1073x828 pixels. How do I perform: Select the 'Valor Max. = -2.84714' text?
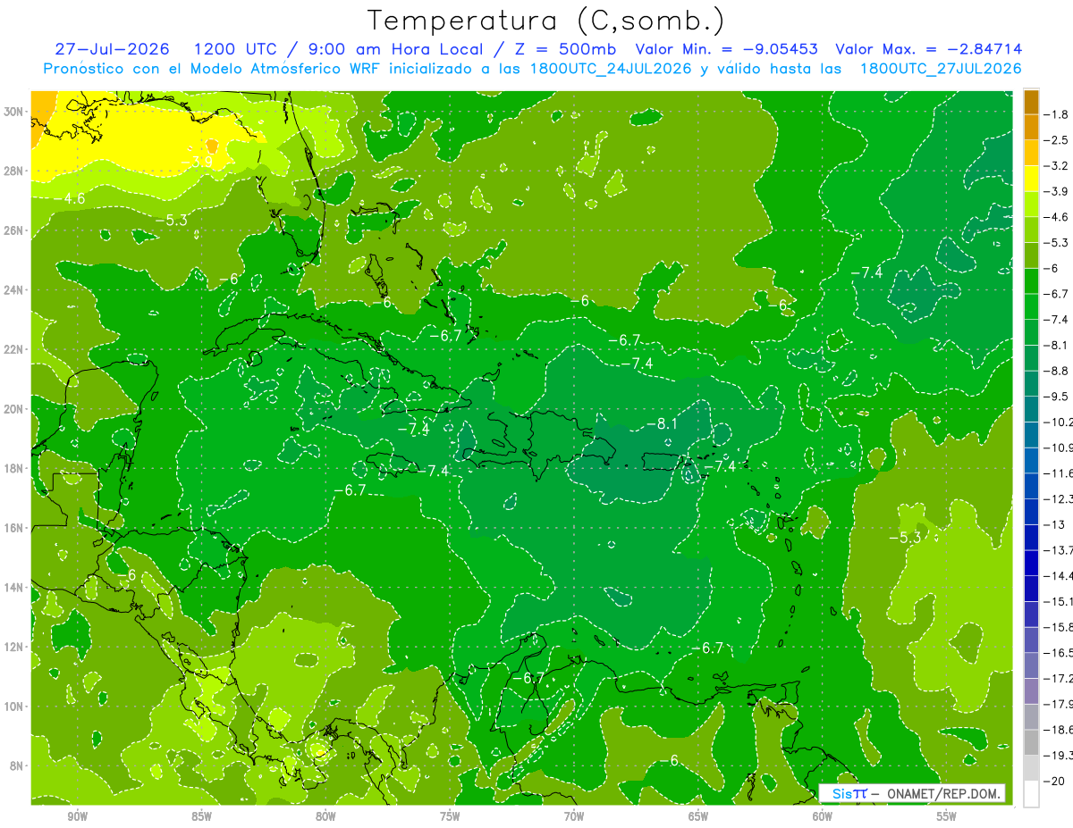click(x=929, y=49)
